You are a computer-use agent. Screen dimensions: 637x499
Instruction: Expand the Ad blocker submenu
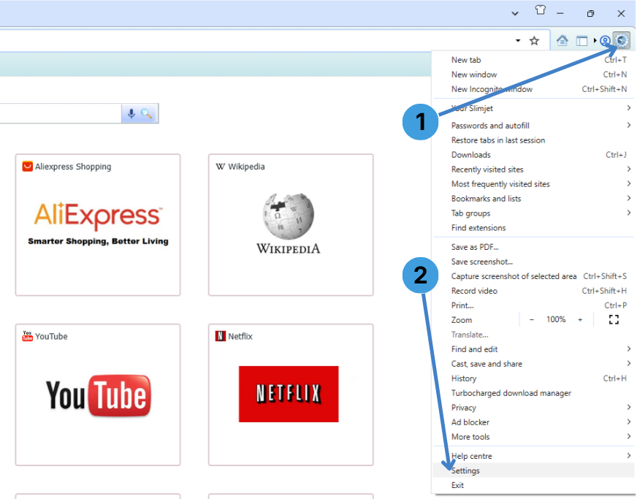tap(533, 422)
